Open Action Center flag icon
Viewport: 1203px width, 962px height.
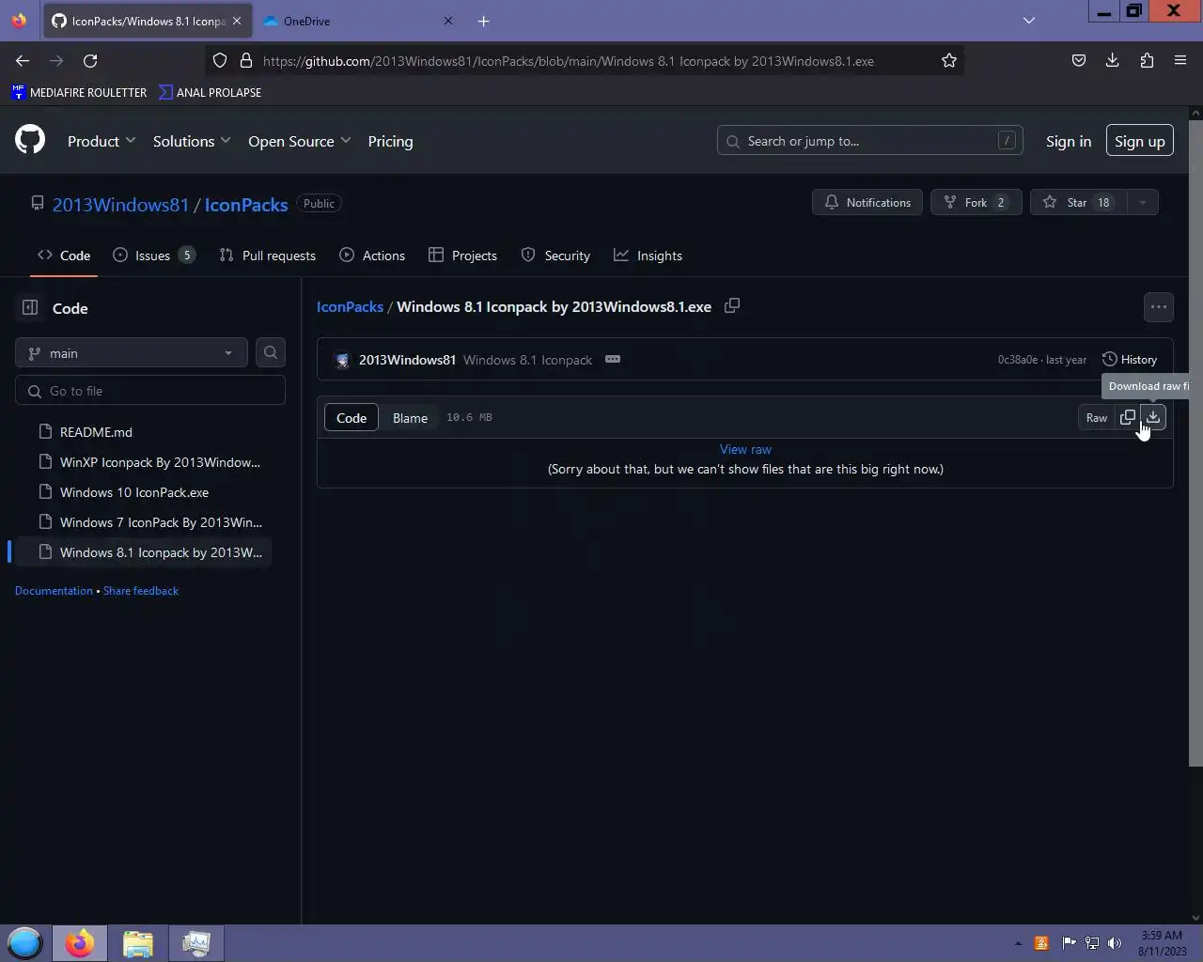1069,943
